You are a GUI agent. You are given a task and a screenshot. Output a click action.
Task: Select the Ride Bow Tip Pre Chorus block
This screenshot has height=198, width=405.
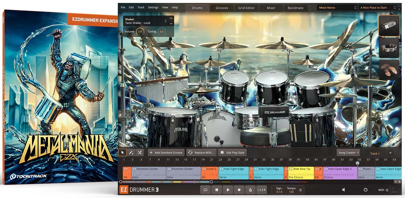click(x=301, y=173)
